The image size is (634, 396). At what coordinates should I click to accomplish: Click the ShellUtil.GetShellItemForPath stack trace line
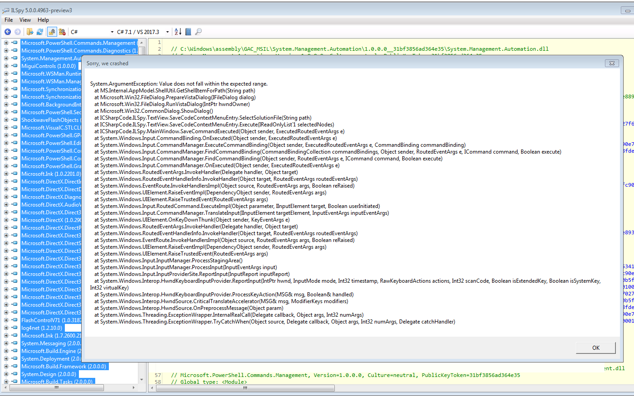pyautogui.click(x=175, y=91)
